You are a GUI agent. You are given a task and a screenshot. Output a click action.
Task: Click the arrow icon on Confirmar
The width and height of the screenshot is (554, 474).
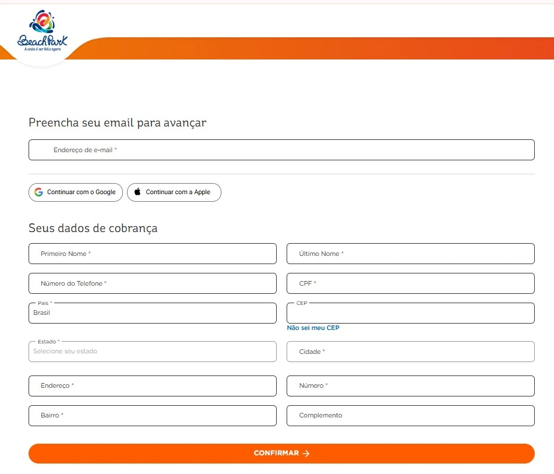(x=306, y=454)
